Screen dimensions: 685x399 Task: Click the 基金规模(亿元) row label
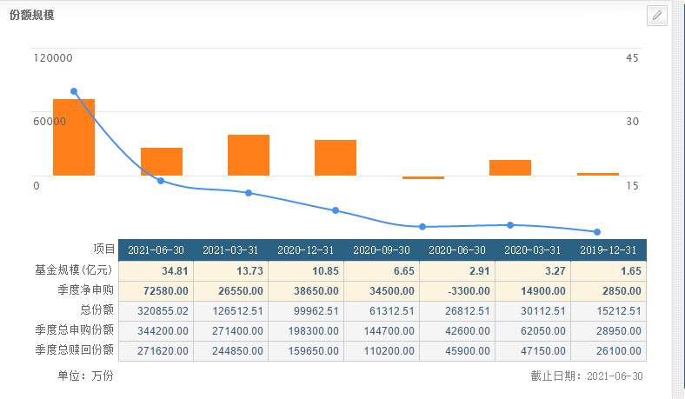pos(76,270)
